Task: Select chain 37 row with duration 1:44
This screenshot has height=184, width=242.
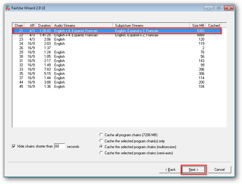Action: coord(117,78)
